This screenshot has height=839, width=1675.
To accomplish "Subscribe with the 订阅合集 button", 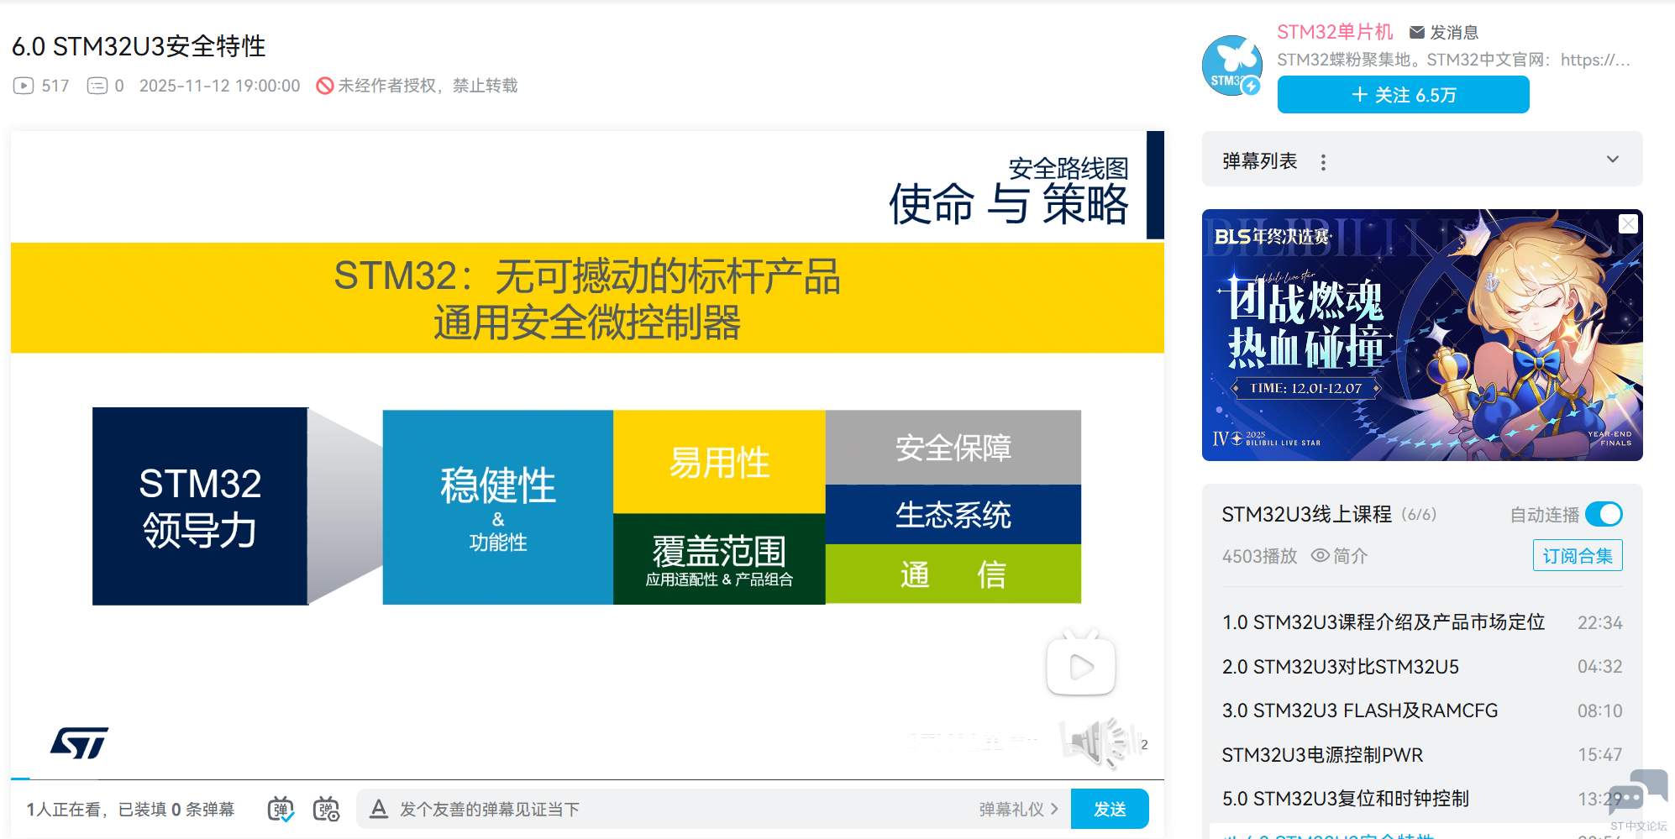I will [x=1578, y=556].
